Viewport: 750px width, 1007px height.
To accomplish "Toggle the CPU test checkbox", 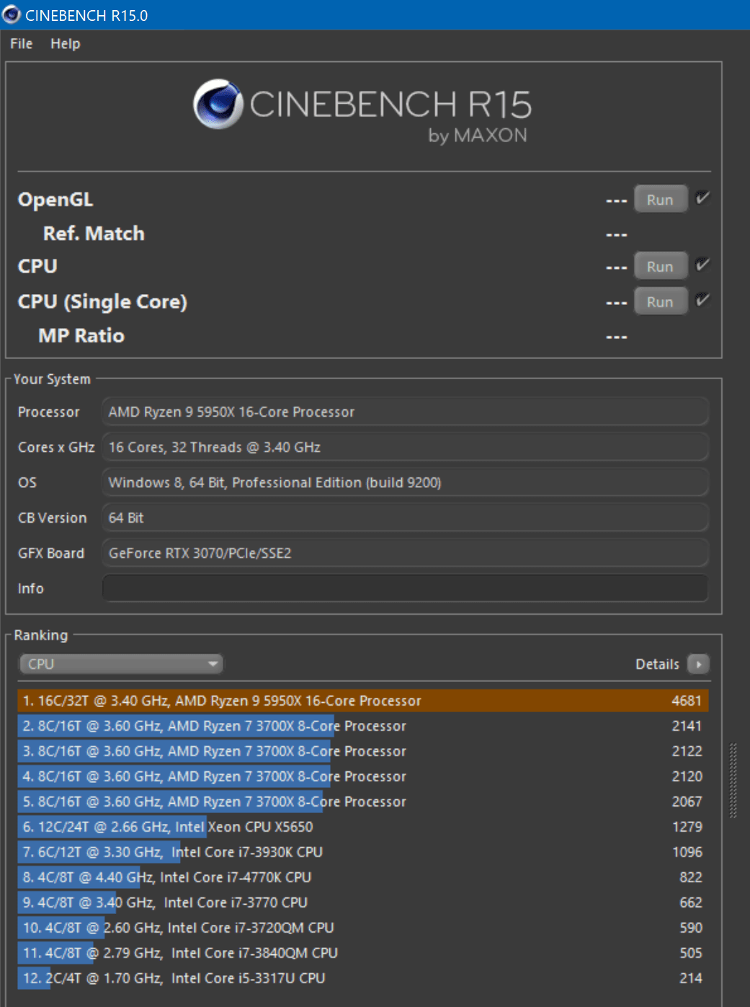I will coord(702,265).
